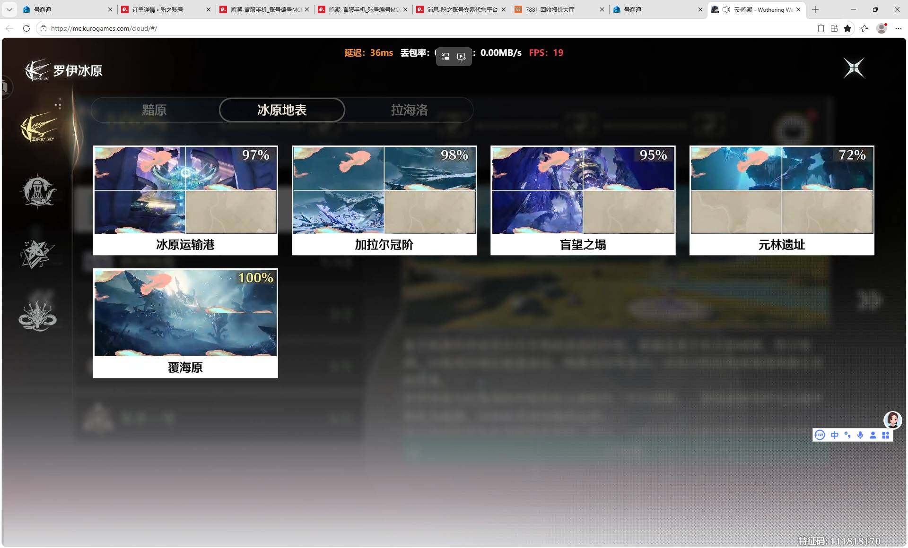Screen dimensions: 908x548
Task: Select the bottom lotus region emblem in the sidebar
Action: click(37, 316)
